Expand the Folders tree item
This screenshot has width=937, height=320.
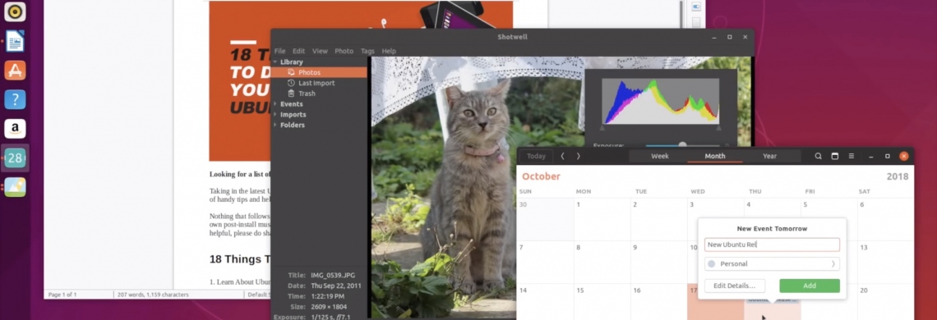pos(293,125)
